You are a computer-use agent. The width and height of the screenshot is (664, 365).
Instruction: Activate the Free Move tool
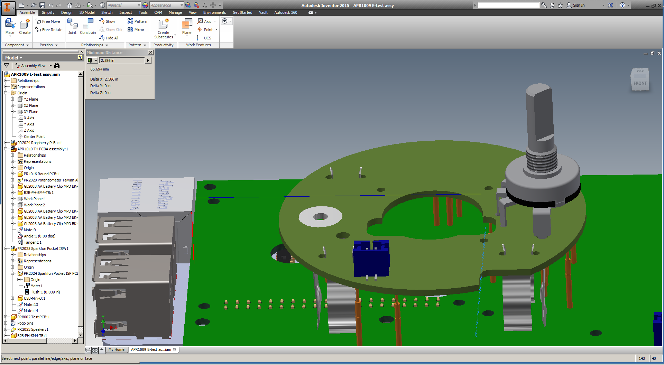(x=48, y=21)
